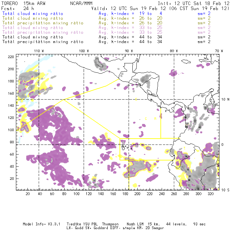Click the yellow "C" marker on the map
Screen dimensions: 231x231
pyautogui.click(x=146, y=119)
